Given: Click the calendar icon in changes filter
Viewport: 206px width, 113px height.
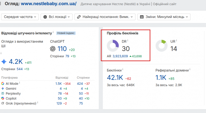Looking at the screenshot, I should pos(142,17).
